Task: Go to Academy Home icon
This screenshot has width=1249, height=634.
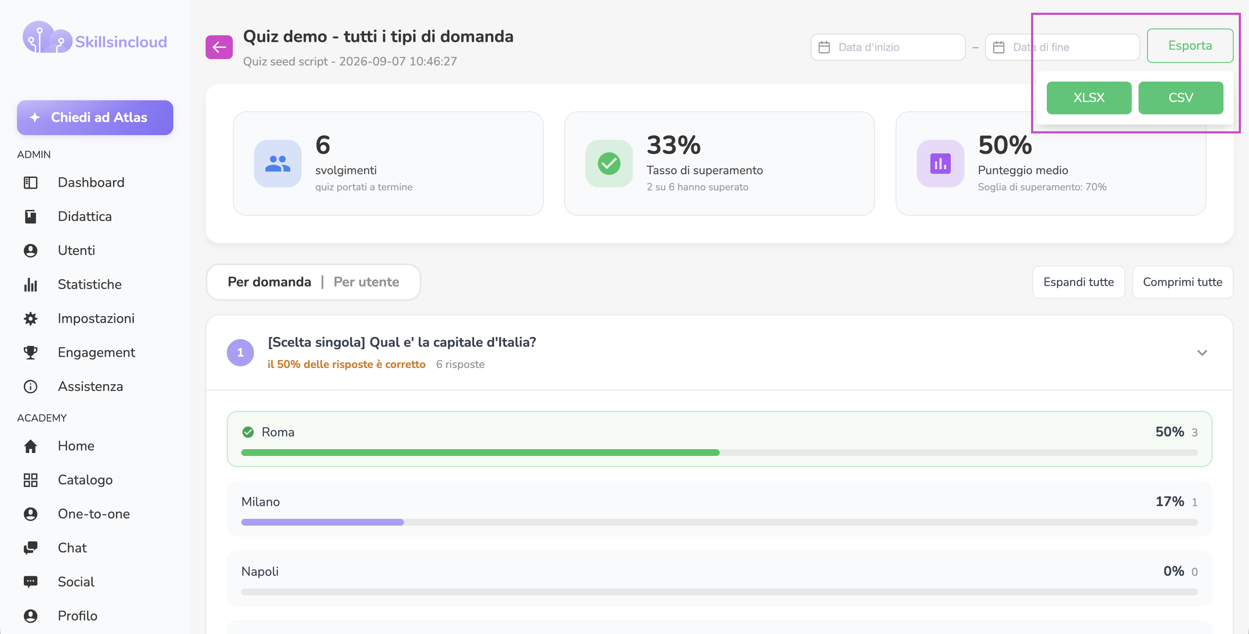Action: [x=31, y=446]
